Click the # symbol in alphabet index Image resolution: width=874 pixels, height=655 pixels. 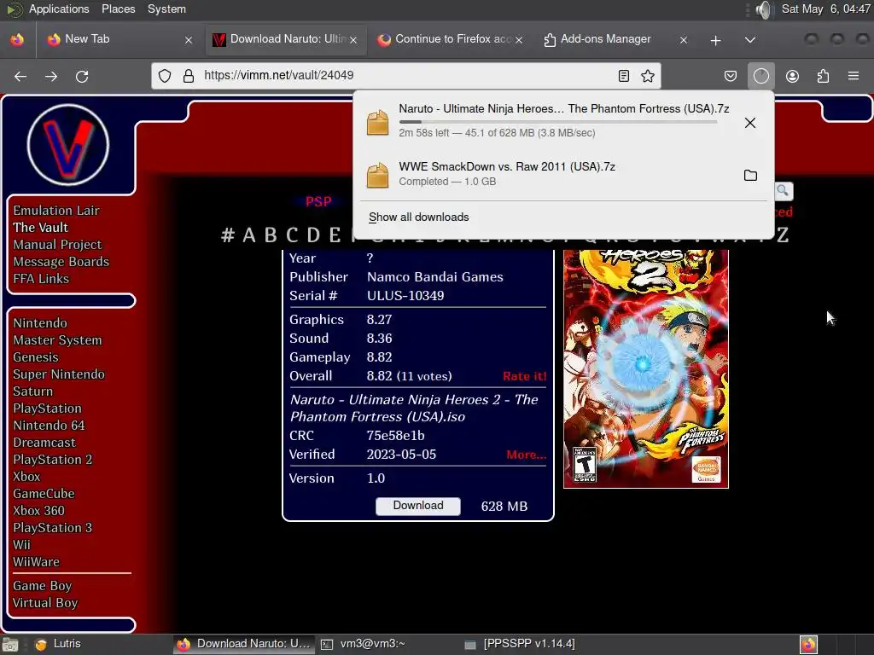227,235
